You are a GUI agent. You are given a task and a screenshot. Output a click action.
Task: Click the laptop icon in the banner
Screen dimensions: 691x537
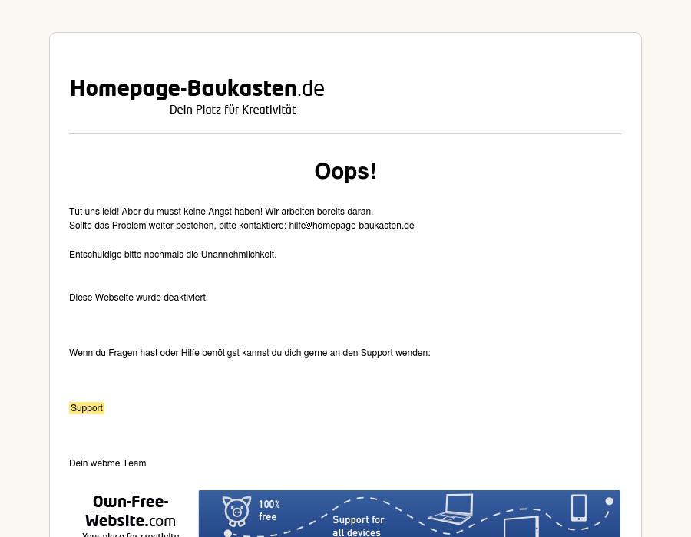pyautogui.click(x=450, y=508)
